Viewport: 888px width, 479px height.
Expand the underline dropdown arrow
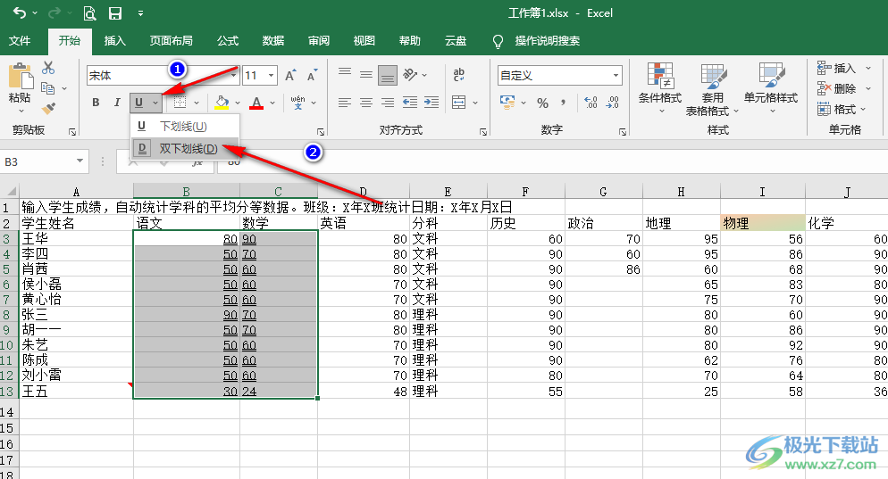(155, 103)
